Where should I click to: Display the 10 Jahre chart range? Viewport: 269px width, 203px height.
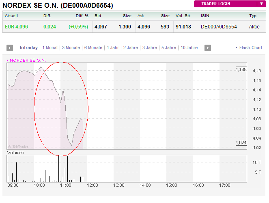coord(189,48)
